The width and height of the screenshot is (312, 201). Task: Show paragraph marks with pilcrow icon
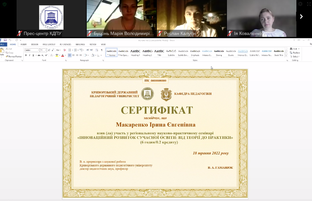[x=102, y=50]
